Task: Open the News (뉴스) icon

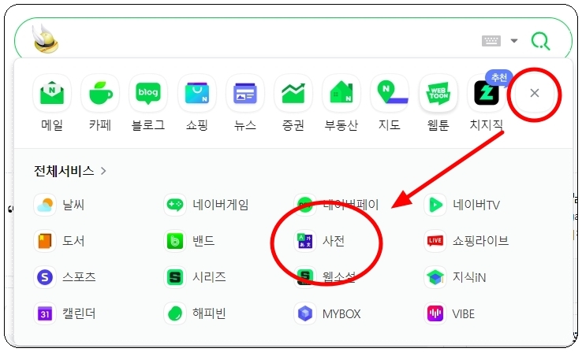Action: pyautogui.click(x=245, y=93)
